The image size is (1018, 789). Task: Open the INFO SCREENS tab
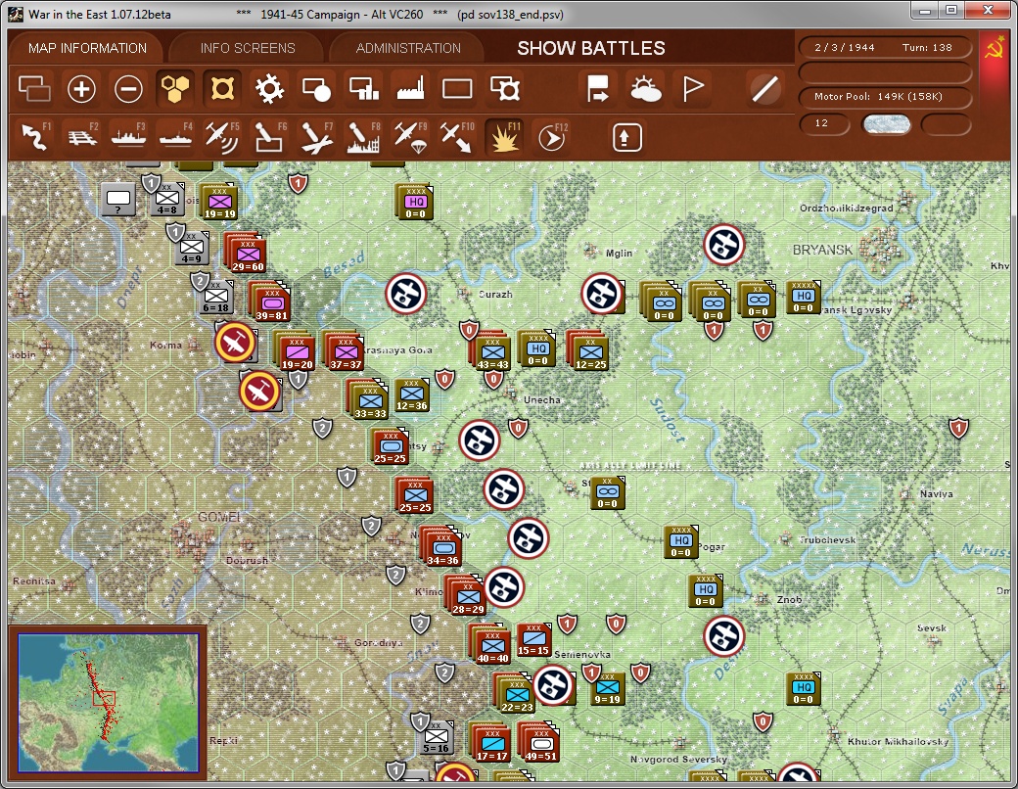pos(248,48)
